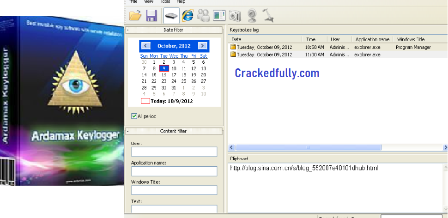
Task: Show the keystrokes log via keyboard icon
Action: pyautogui.click(x=171, y=15)
